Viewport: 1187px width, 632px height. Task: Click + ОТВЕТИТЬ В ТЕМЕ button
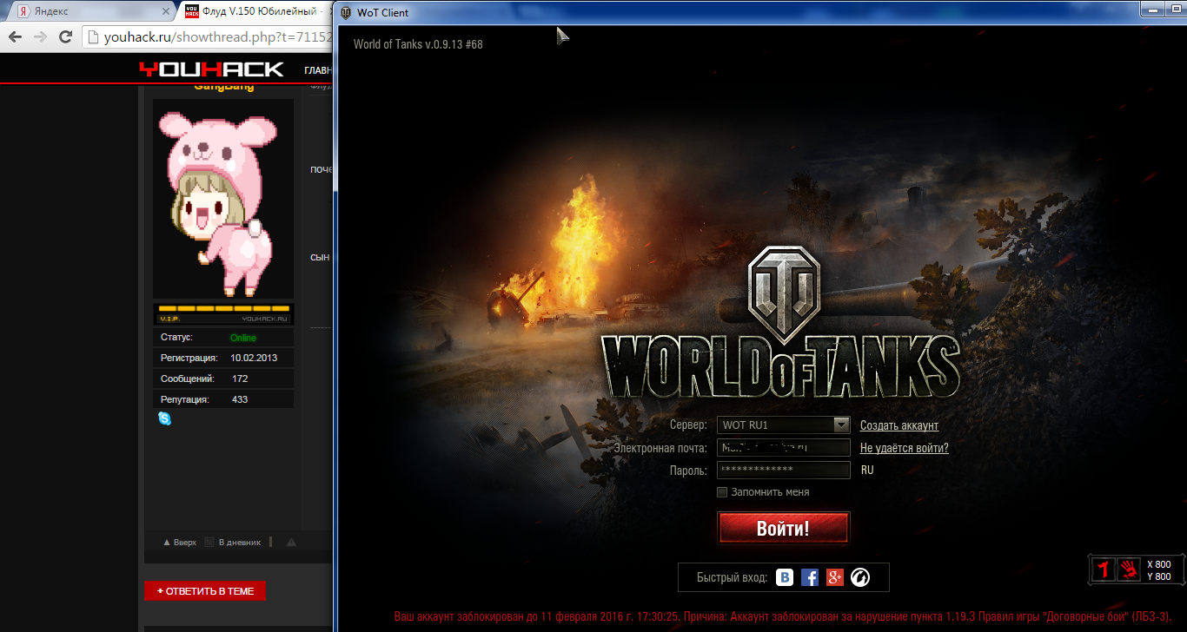click(x=205, y=591)
